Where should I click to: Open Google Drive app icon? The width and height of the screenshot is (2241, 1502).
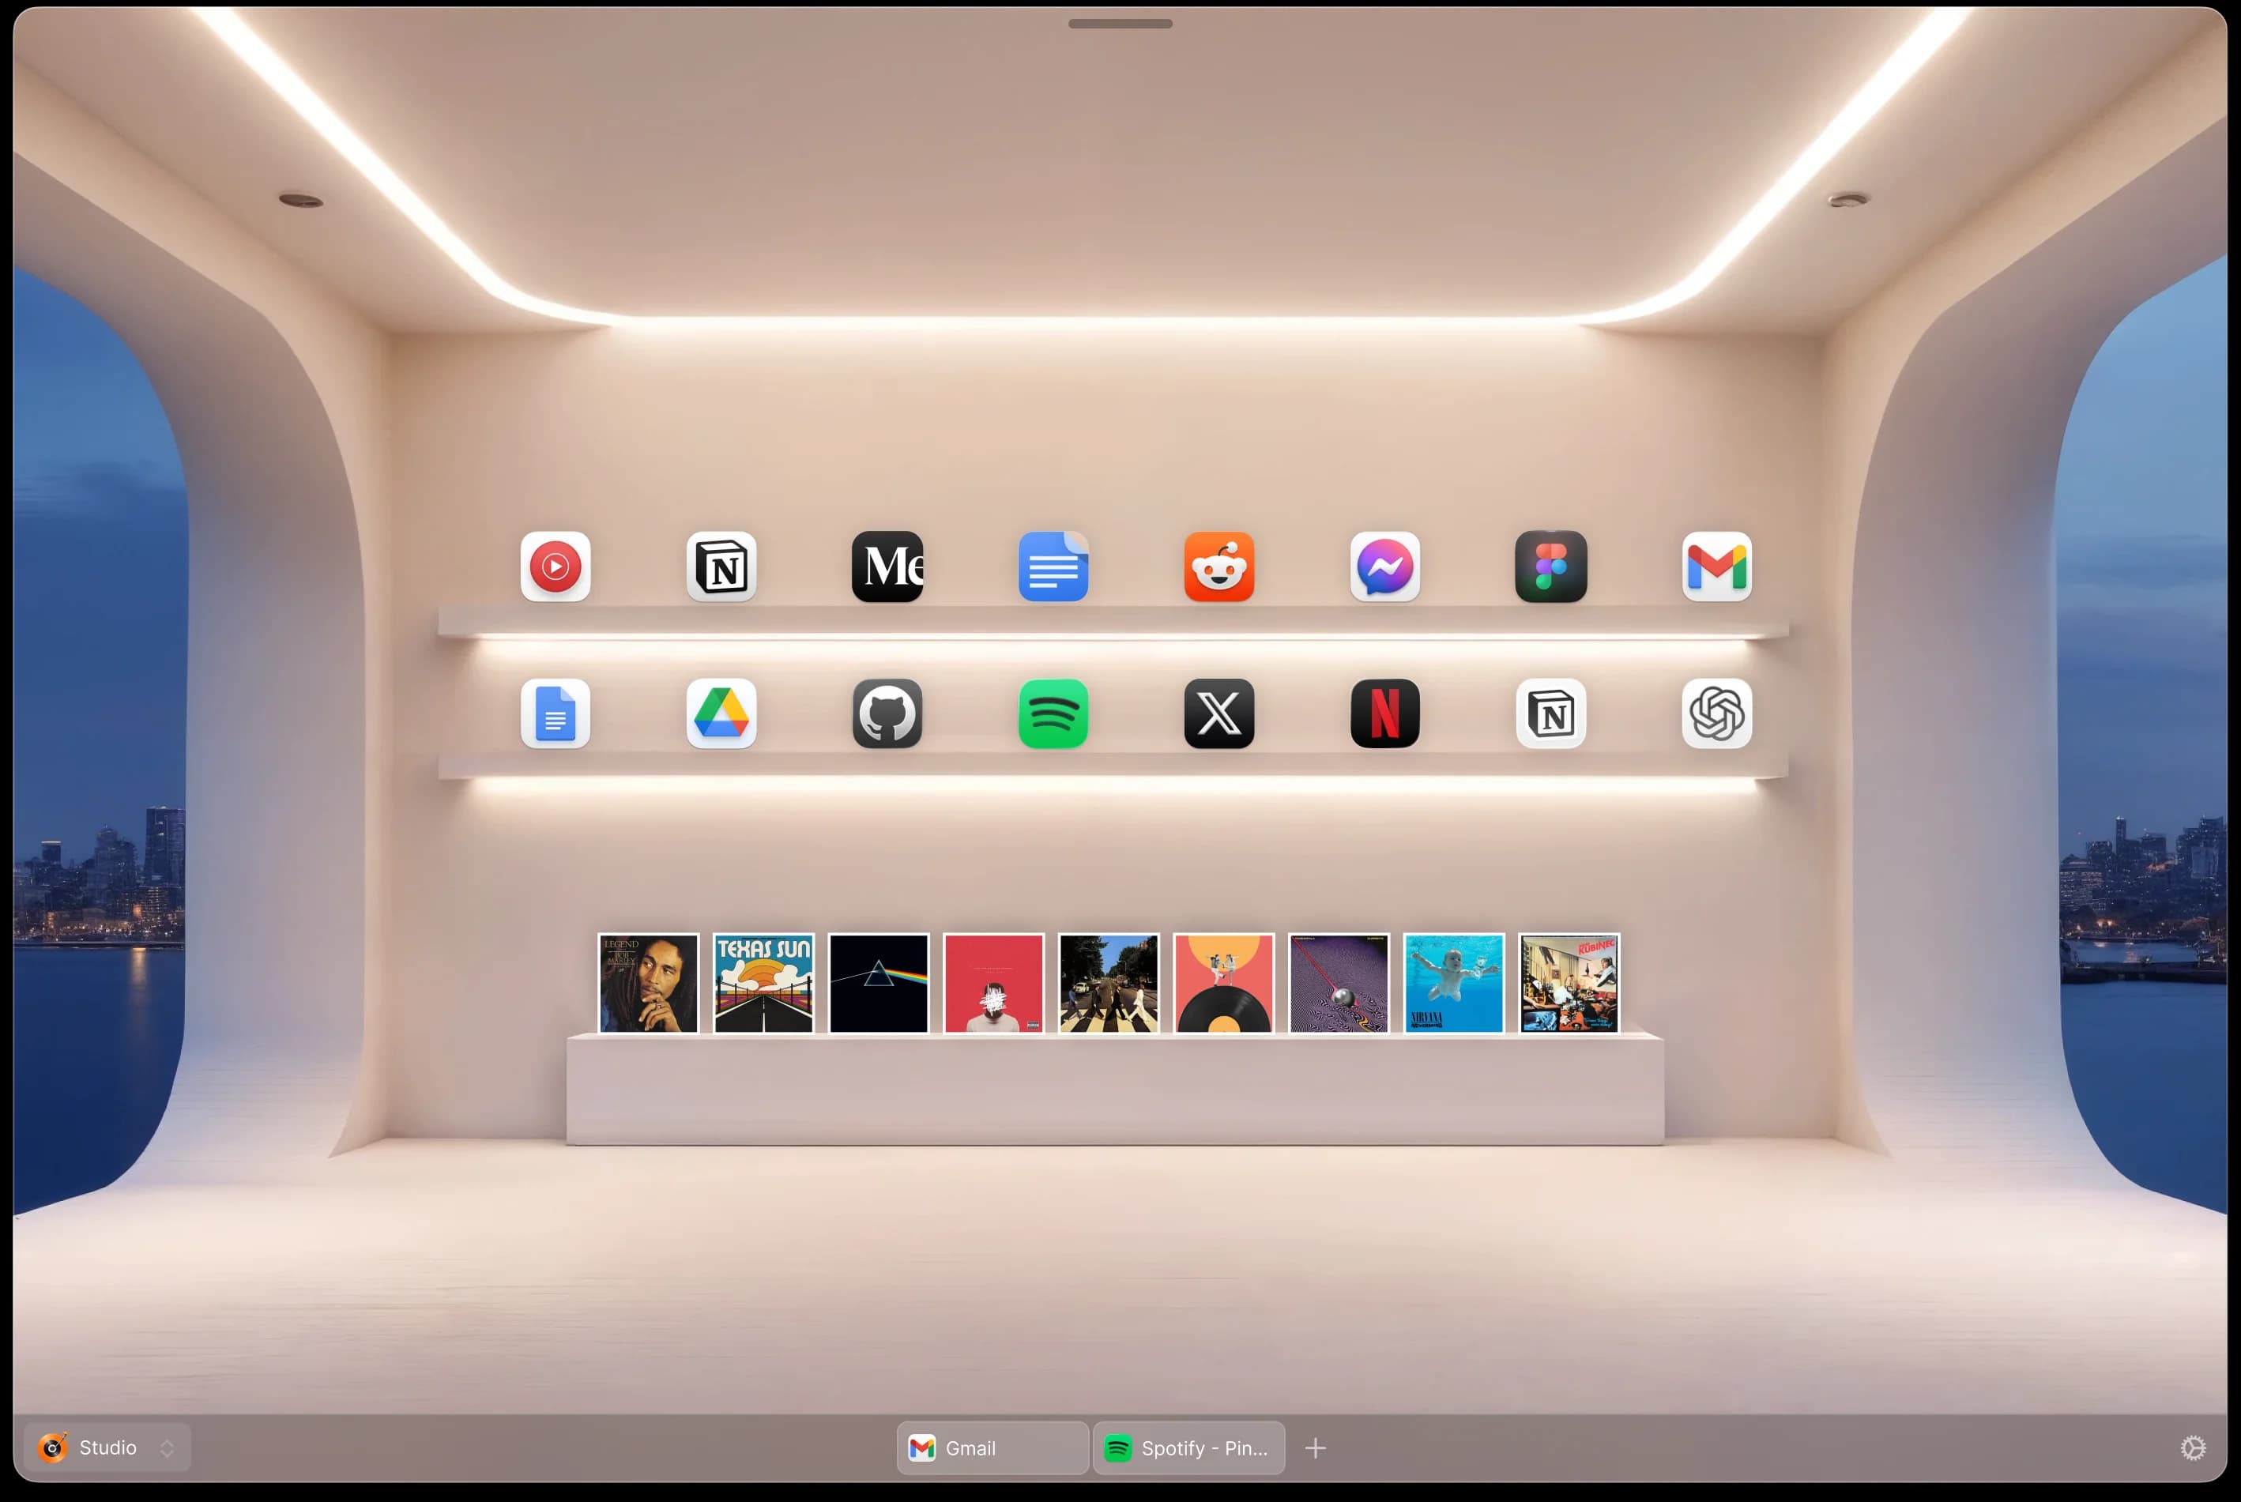(721, 713)
